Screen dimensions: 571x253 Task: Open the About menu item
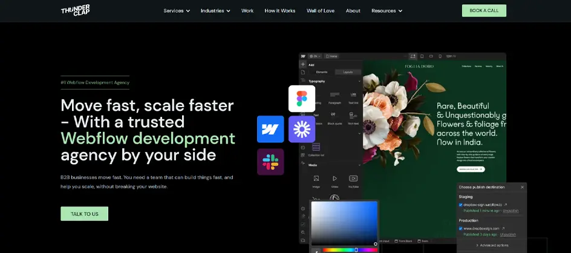coord(353,10)
